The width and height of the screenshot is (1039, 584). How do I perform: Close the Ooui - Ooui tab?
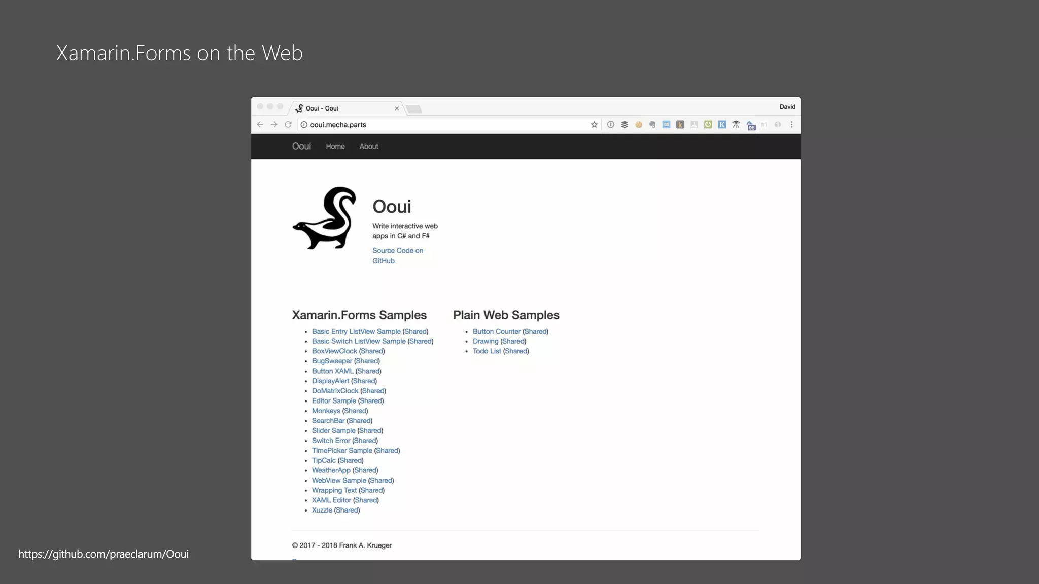coord(397,108)
